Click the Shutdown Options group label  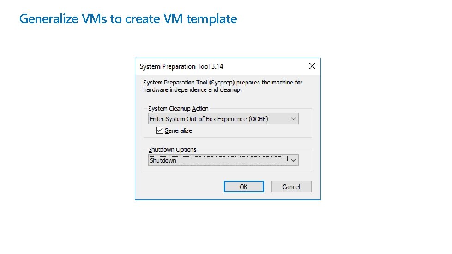(172, 150)
